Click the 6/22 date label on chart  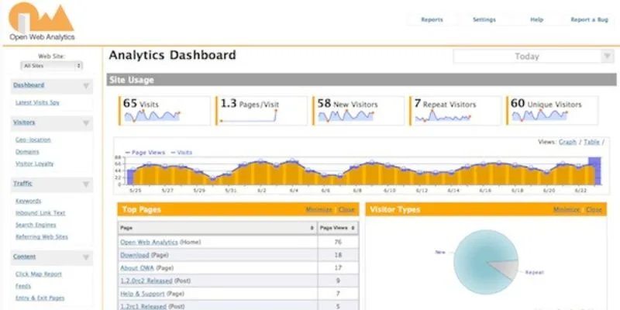coord(580,190)
